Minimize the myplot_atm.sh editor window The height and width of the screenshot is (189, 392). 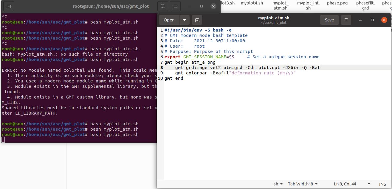(360, 20)
